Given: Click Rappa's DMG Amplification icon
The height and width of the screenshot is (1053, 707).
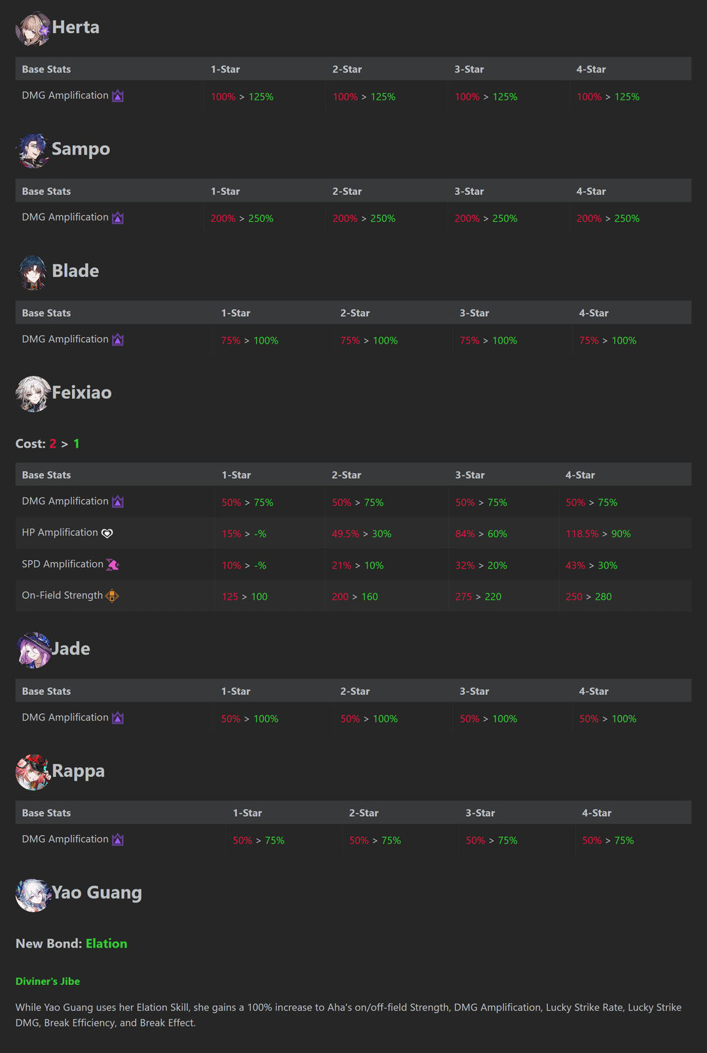Looking at the screenshot, I should pyautogui.click(x=118, y=840).
